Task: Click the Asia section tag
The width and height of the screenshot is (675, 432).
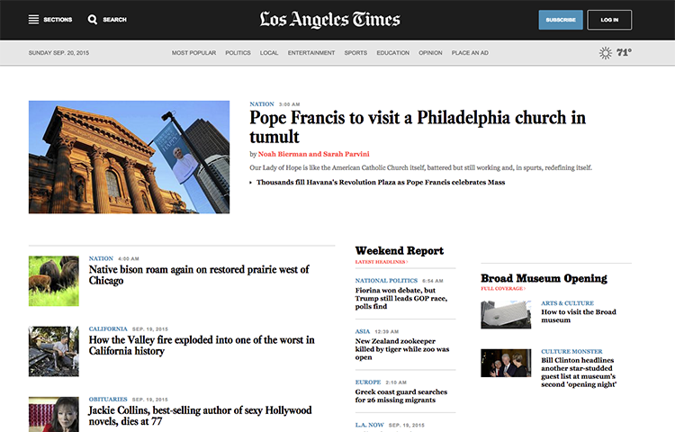Action: [363, 331]
